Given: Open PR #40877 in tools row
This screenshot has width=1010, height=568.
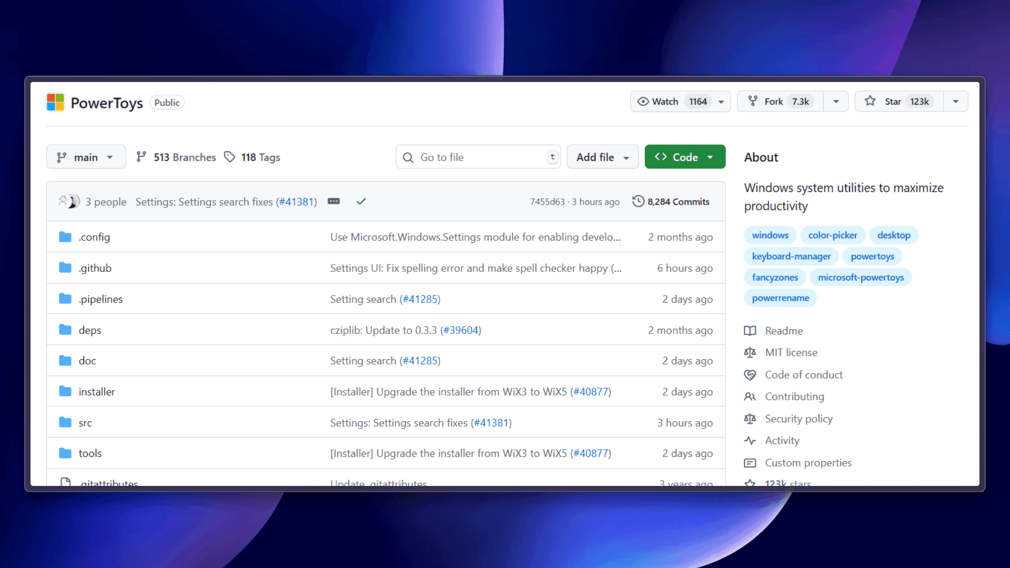Looking at the screenshot, I should pos(591,453).
